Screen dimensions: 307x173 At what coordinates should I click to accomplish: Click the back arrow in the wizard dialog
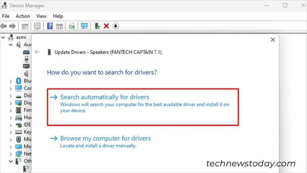[37, 52]
